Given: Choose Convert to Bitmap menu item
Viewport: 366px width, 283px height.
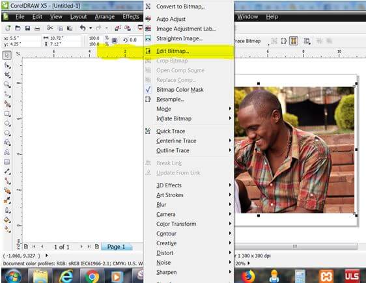Looking at the screenshot, I should coord(189,7).
